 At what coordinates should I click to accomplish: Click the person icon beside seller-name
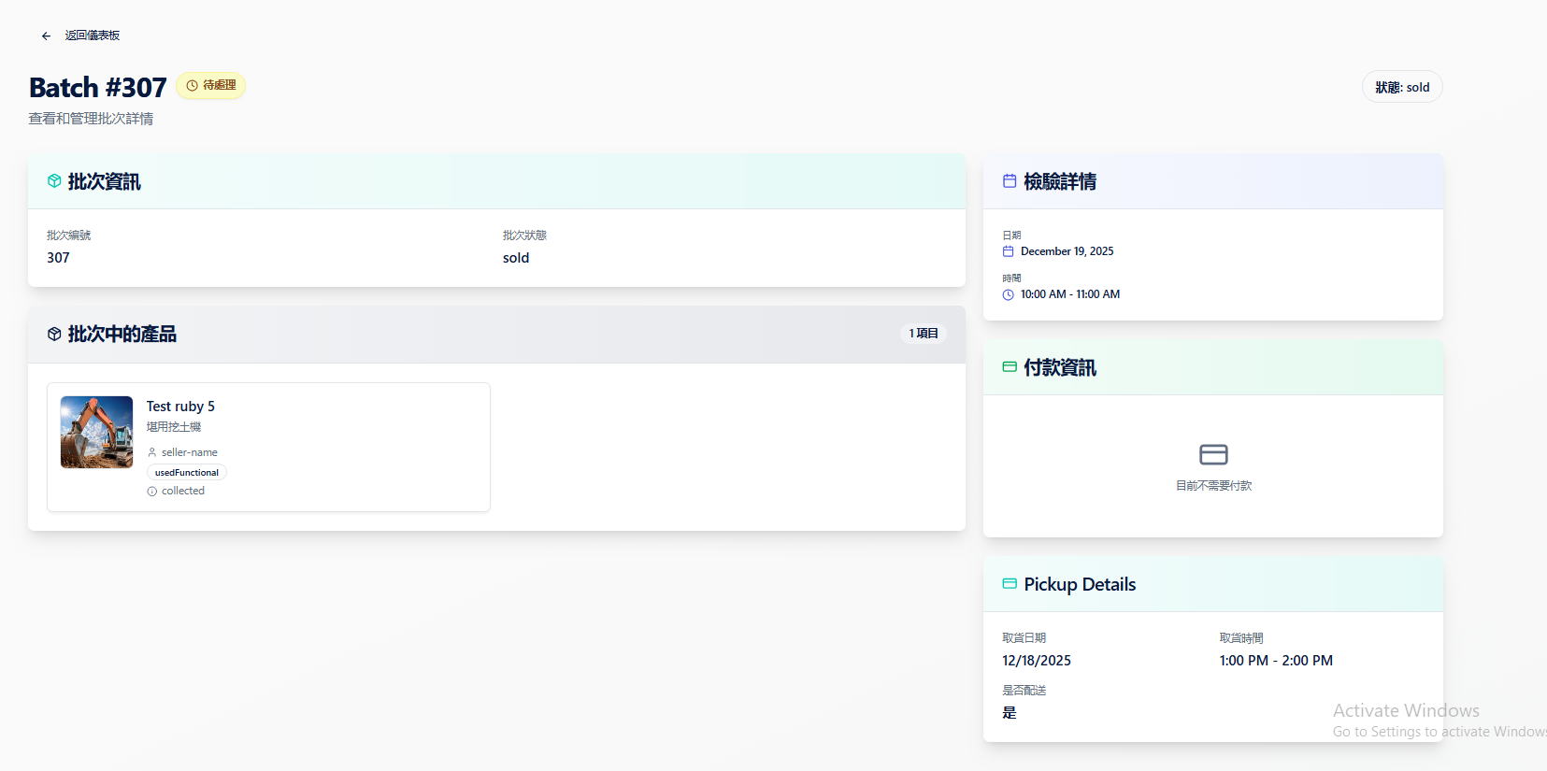(x=152, y=452)
